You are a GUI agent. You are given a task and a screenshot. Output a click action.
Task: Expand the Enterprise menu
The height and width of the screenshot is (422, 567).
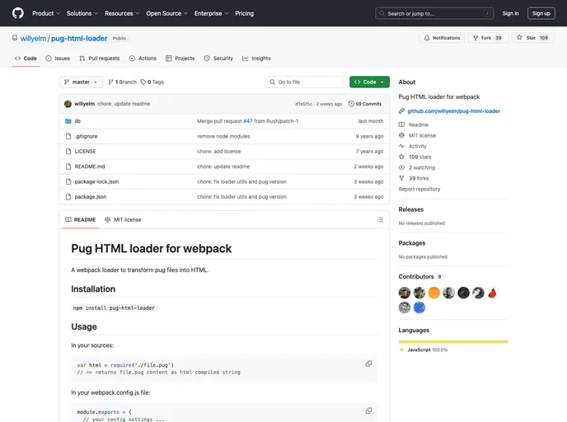point(211,13)
